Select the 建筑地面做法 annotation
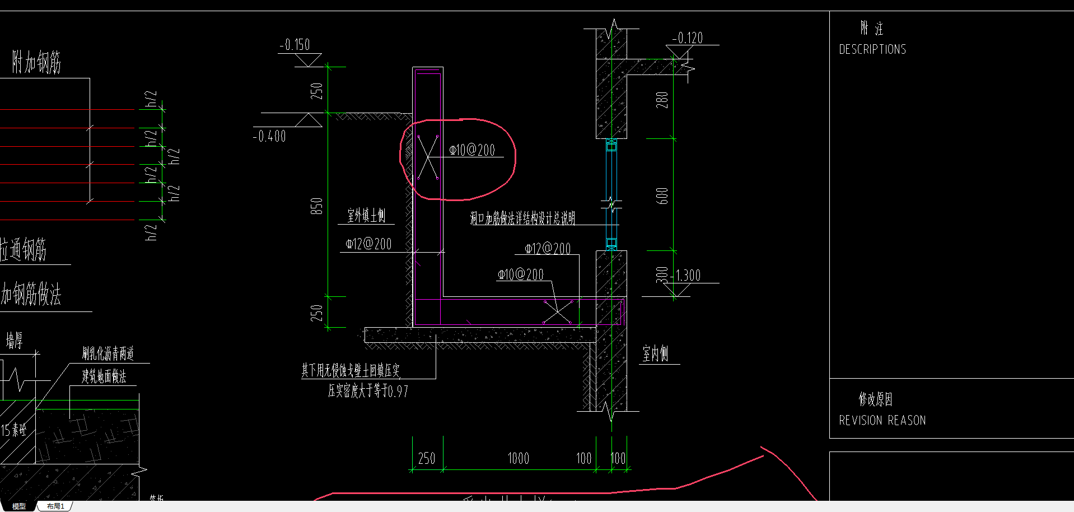Screen dimensions: 1074x512 pos(104,376)
